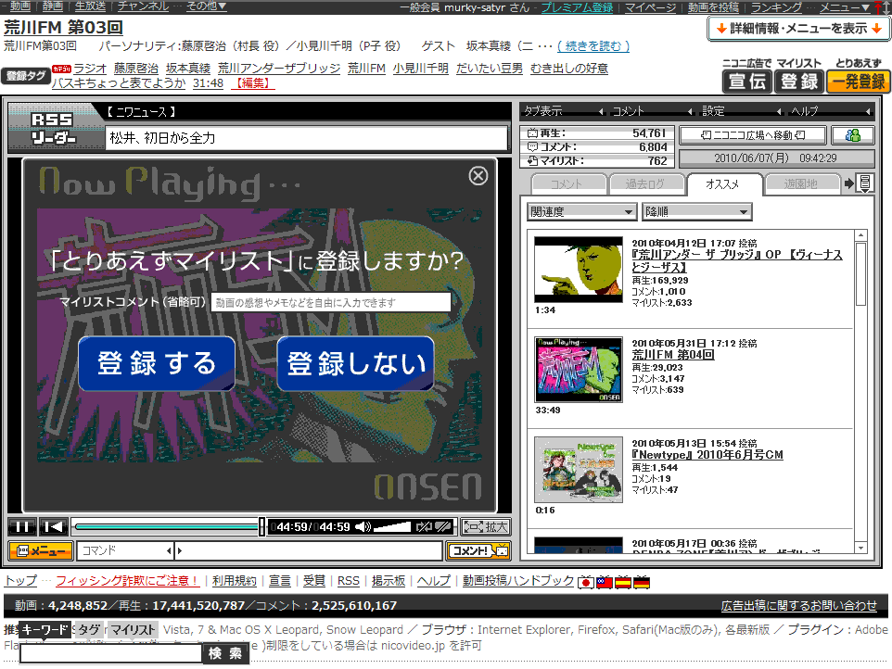Click the comment text input field
This screenshot has width=892, height=669.
tap(309, 550)
